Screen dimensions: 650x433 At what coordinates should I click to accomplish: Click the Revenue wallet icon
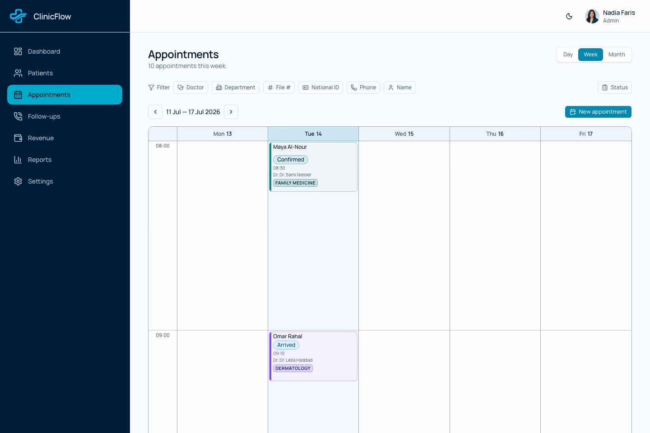18,138
